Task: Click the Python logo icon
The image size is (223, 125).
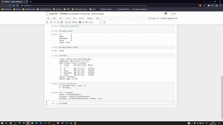Action: (166, 14)
